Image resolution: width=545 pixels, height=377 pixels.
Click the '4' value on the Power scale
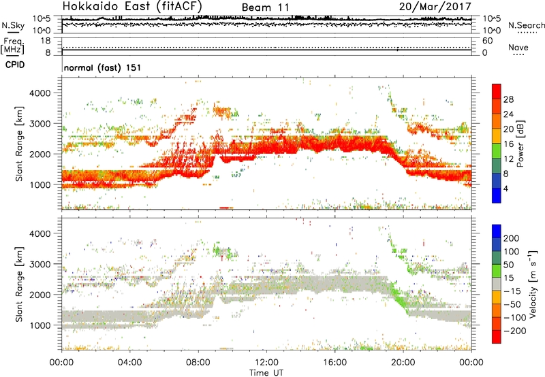(505, 188)
